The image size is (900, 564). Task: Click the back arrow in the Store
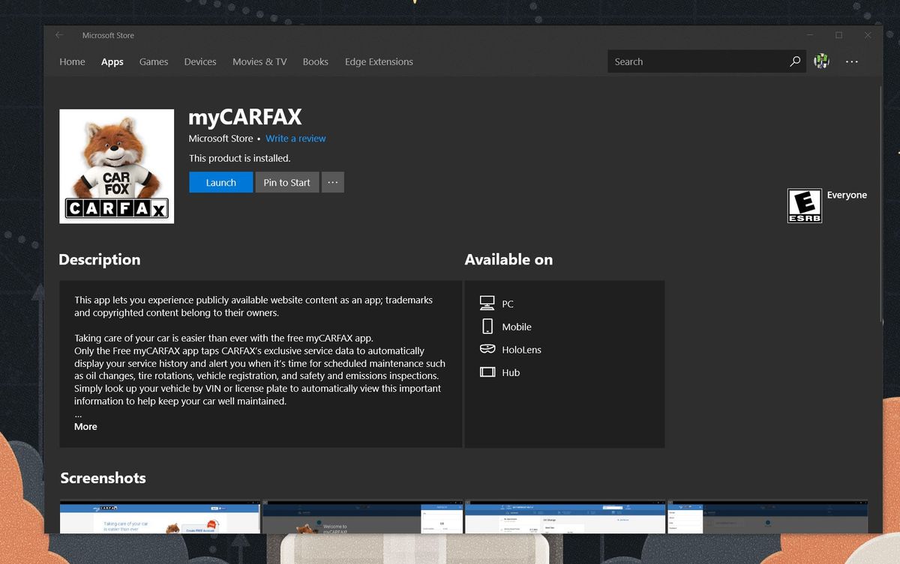[58, 34]
